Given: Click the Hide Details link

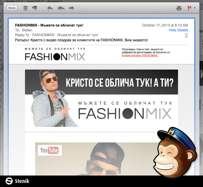Looking at the screenshot, I should 178,30.
